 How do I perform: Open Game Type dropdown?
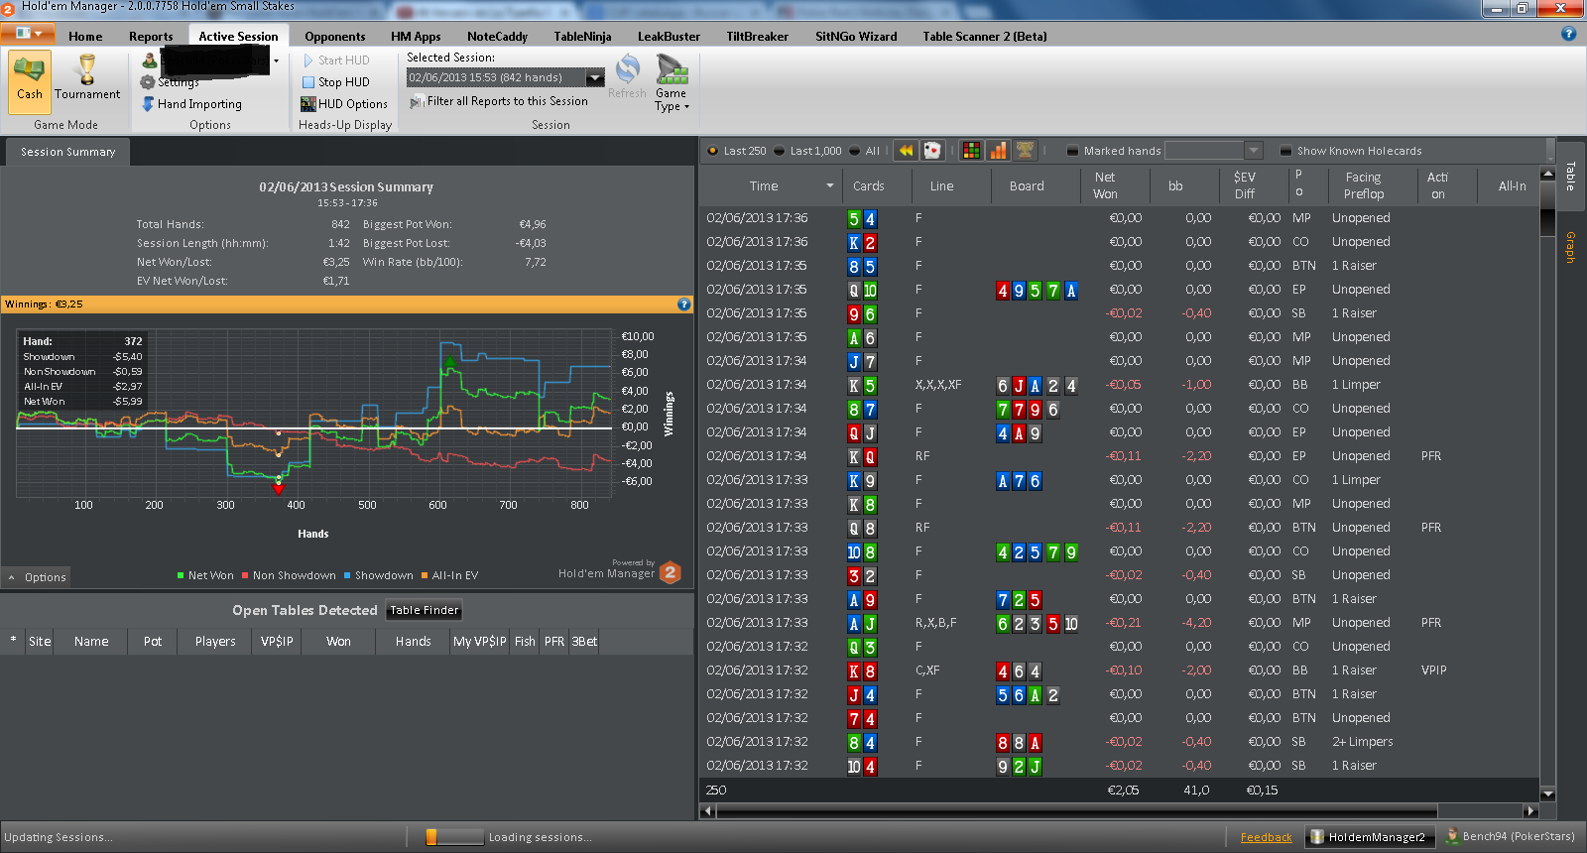click(671, 83)
